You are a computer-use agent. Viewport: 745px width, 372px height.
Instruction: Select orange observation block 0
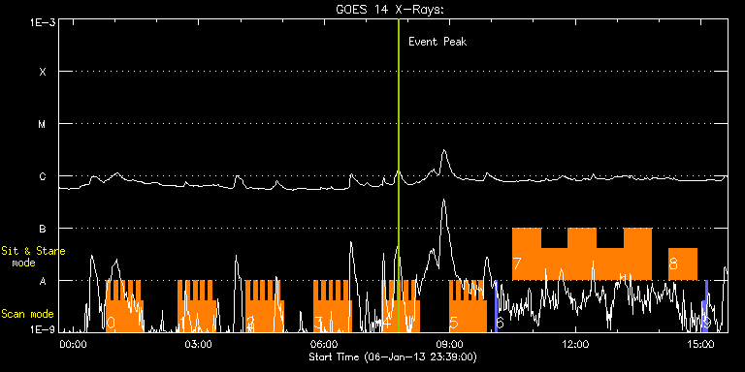point(124,306)
